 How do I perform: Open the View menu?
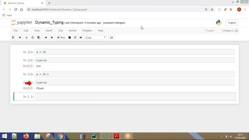[x=37, y=30]
